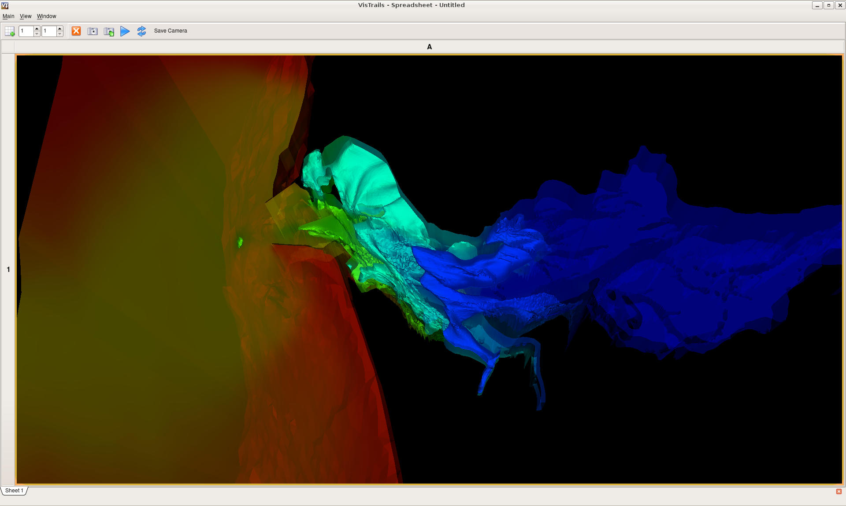Select column header A
This screenshot has width=846, height=506.
tap(429, 47)
